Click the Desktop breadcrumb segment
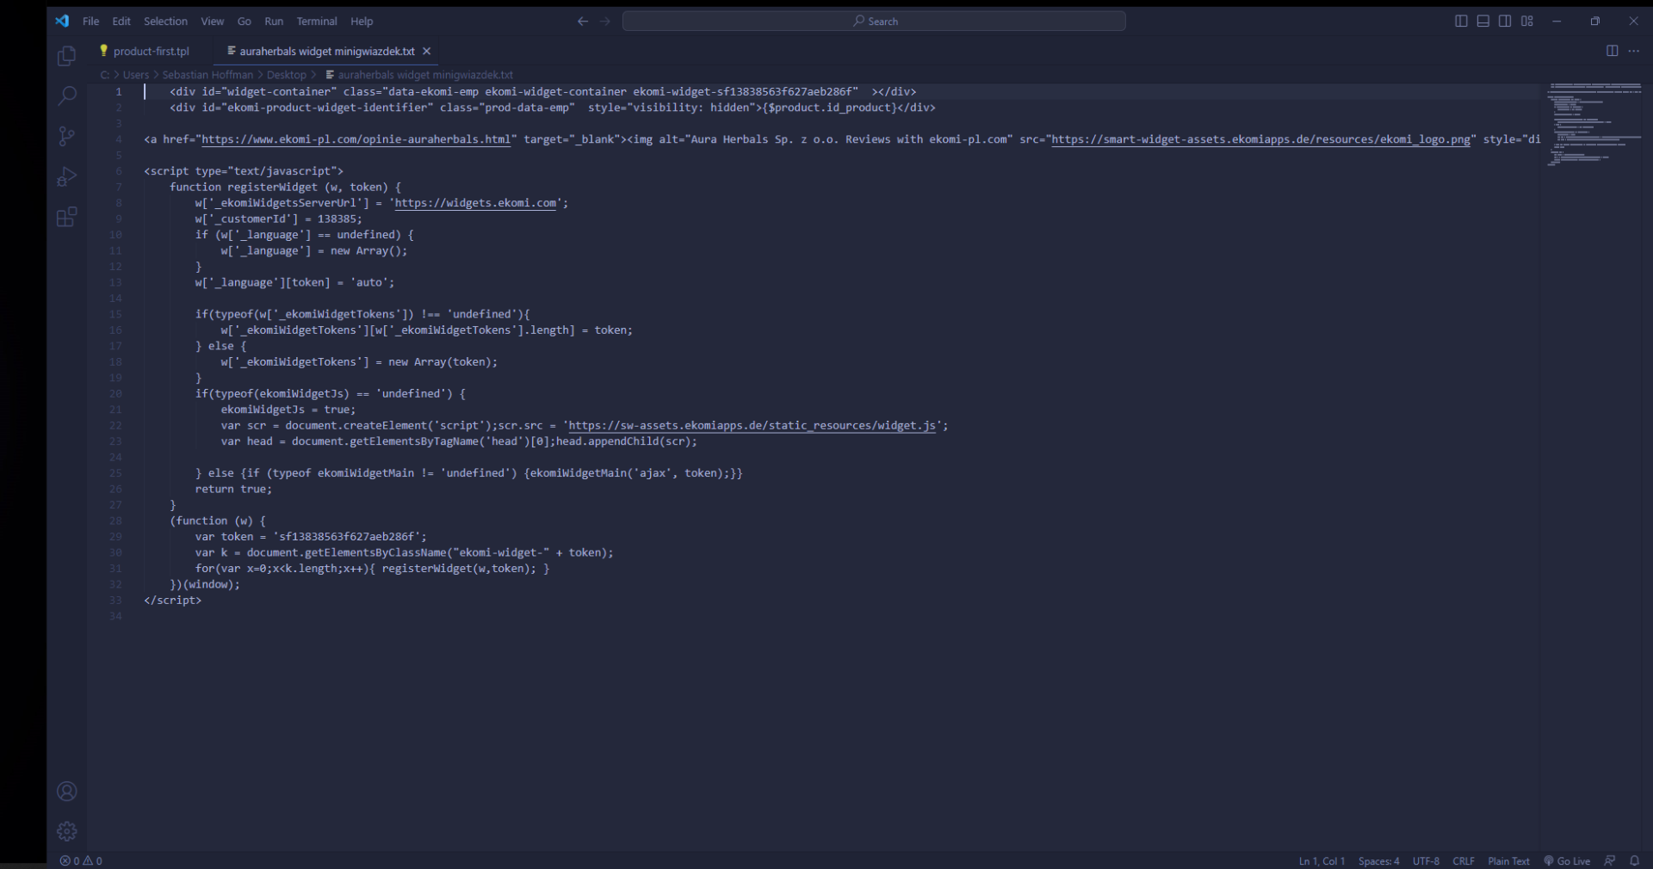1653x869 pixels. coord(287,75)
